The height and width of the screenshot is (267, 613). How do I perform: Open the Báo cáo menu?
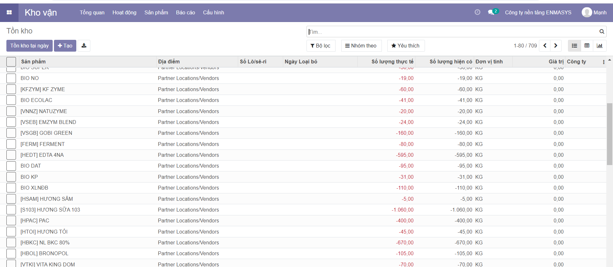pyautogui.click(x=185, y=12)
